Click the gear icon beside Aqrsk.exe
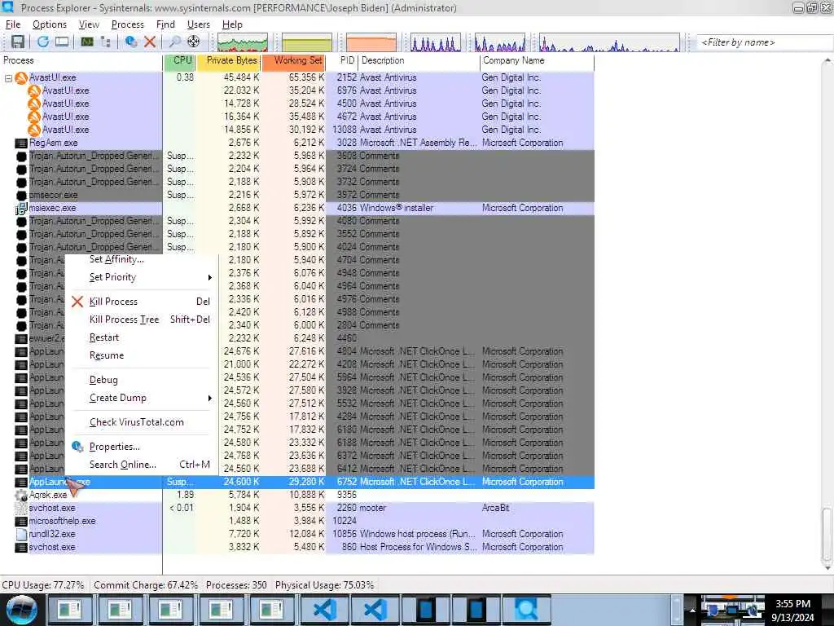This screenshot has width=834, height=626. [x=20, y=495]
